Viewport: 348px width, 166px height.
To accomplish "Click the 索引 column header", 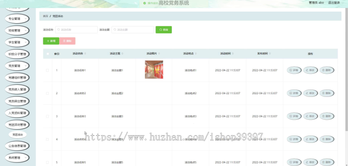I will pos(56,54).
